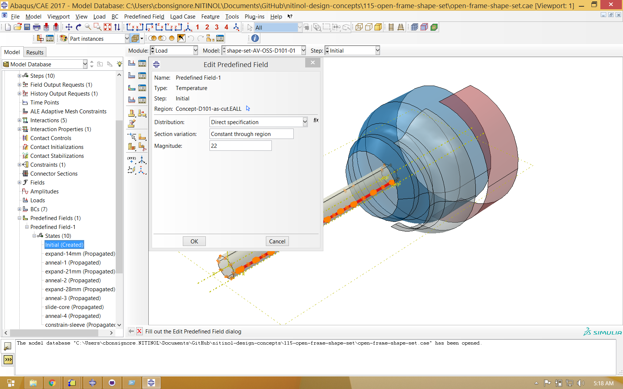
Task: Select the Pan View tool
Action: [69, 27]
